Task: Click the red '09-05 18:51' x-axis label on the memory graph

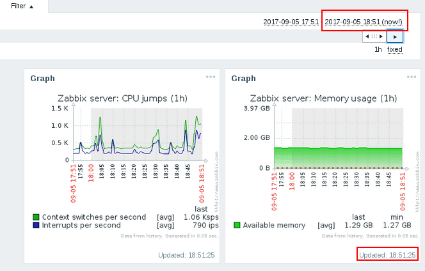Action: tap(403, 192)
